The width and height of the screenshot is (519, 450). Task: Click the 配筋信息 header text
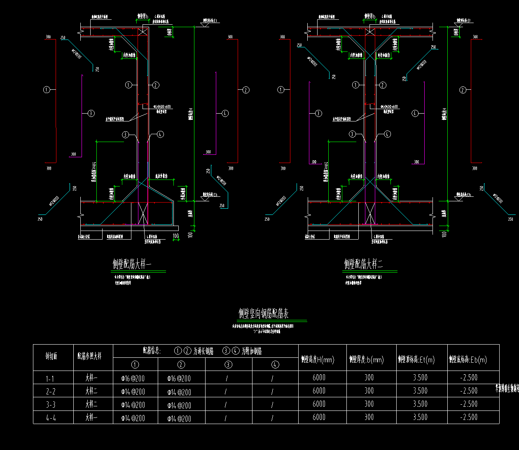click(152, 351)
